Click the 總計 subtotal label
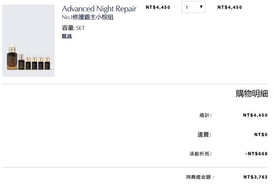Screen dimensions: 273x185 [x=205, y=115]
